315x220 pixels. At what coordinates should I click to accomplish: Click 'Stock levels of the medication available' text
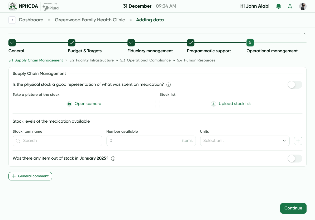(51, 121)
